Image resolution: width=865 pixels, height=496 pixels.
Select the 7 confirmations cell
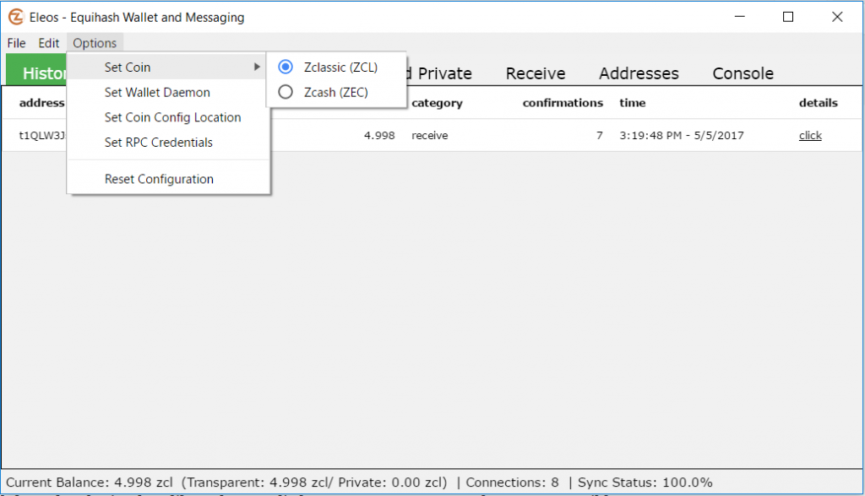pyautogui.click(x=599, y=136)
